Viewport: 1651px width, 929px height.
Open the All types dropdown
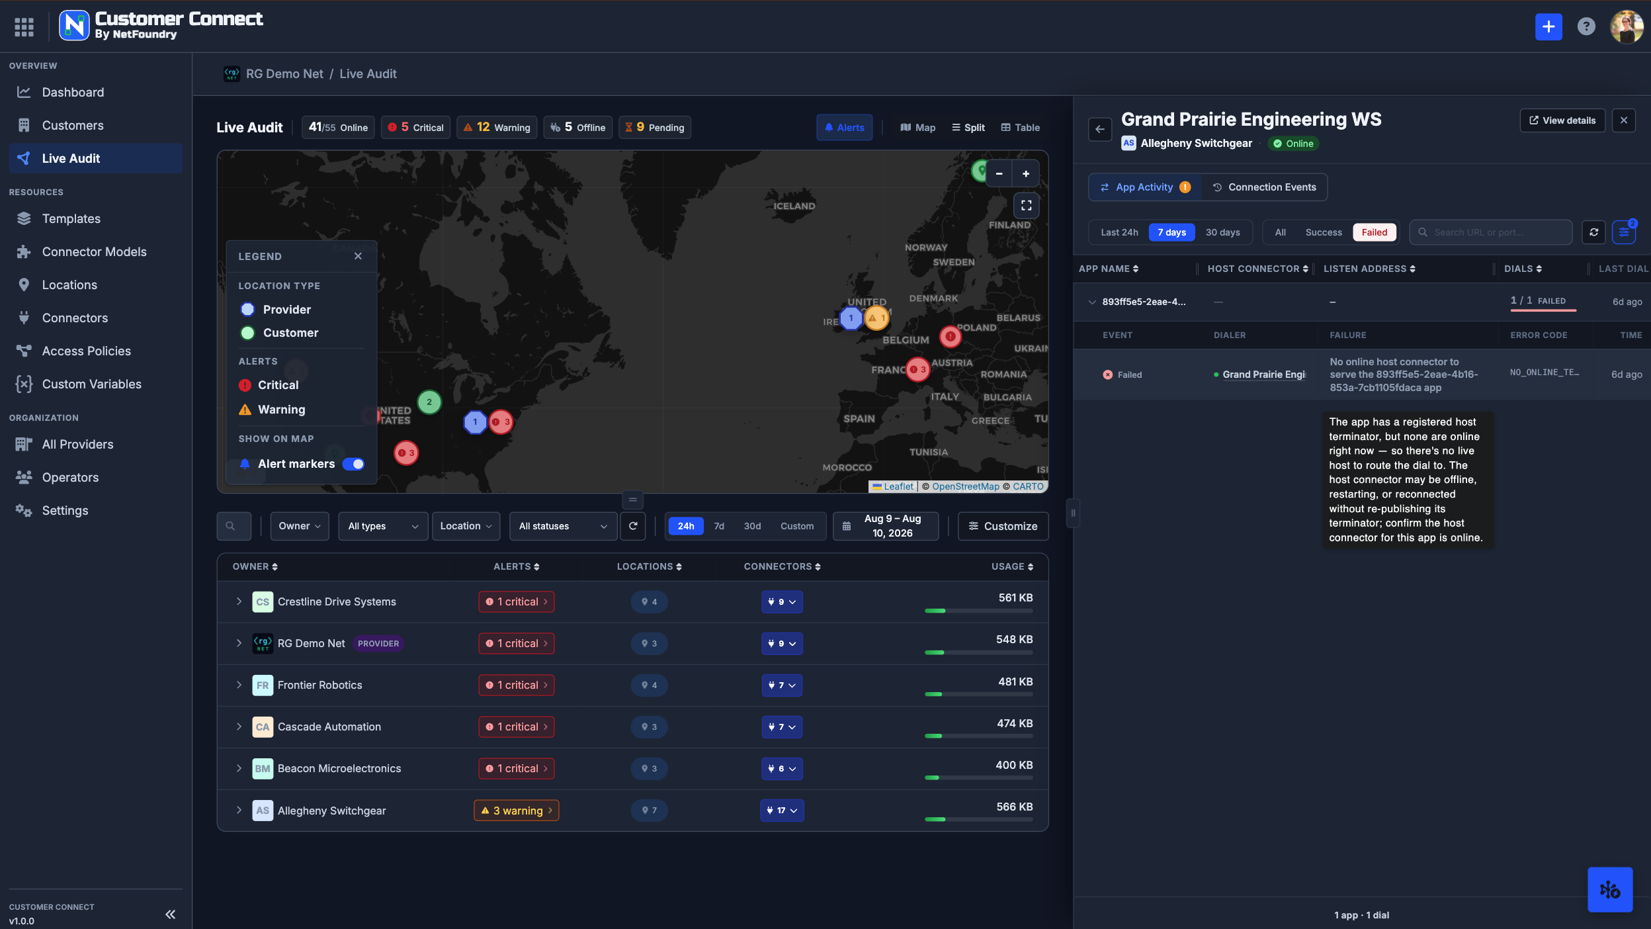click(383, 526)
